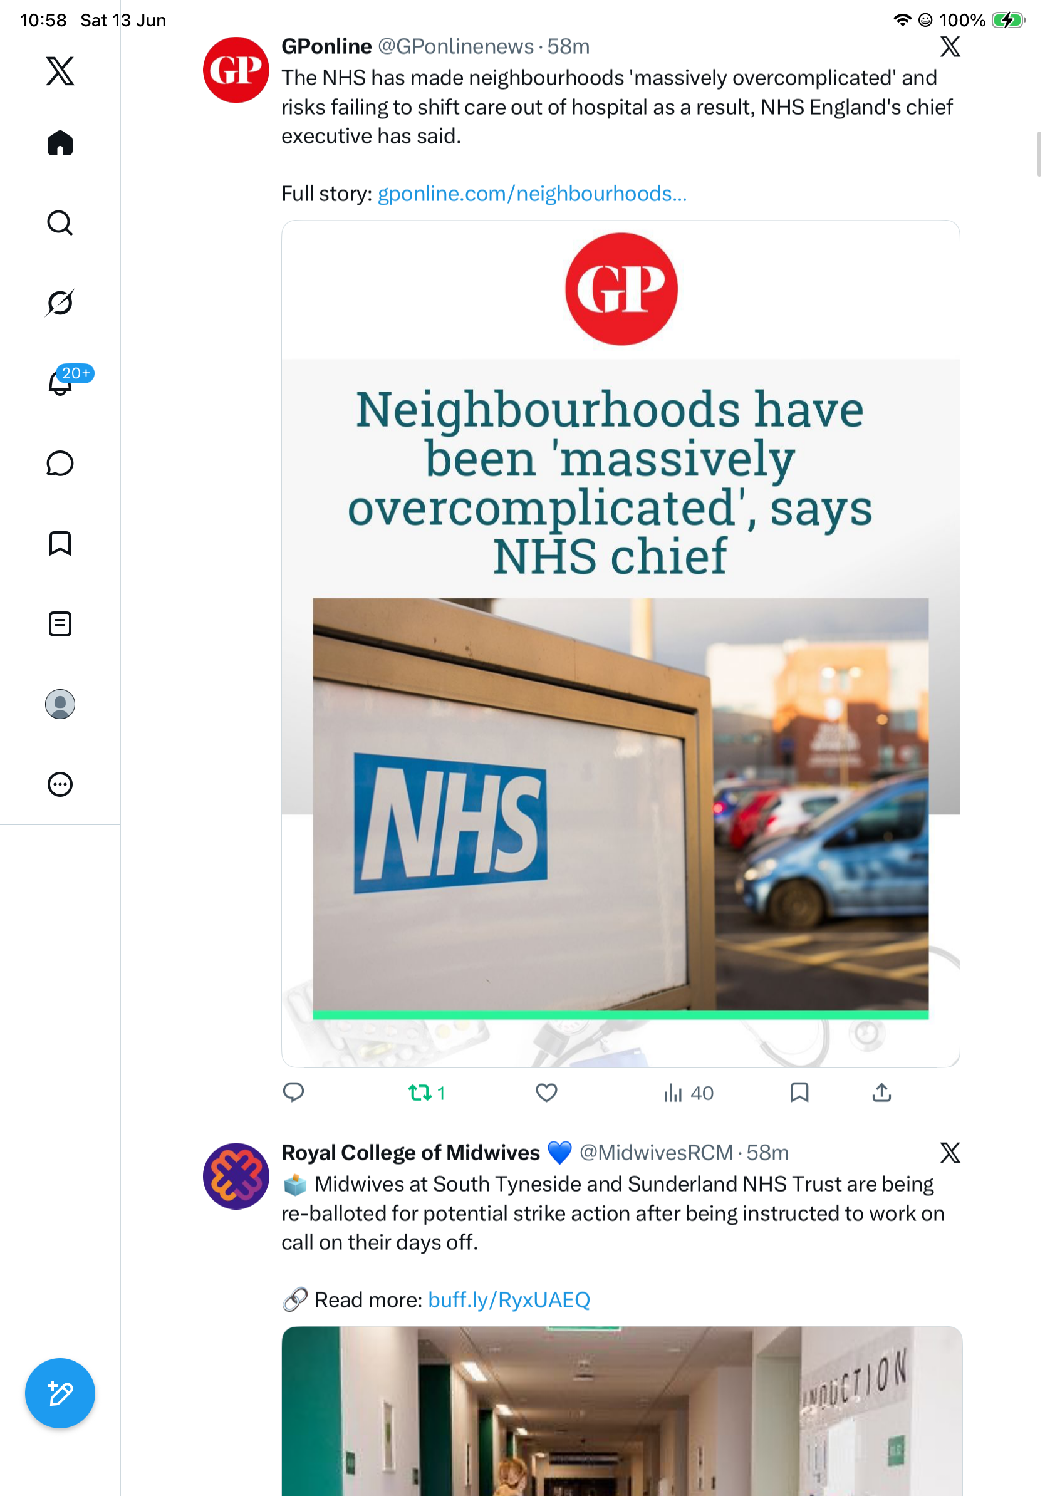
Task: Open Grok menu on Royal College of Midwives post
Action: pos(950,1153)
